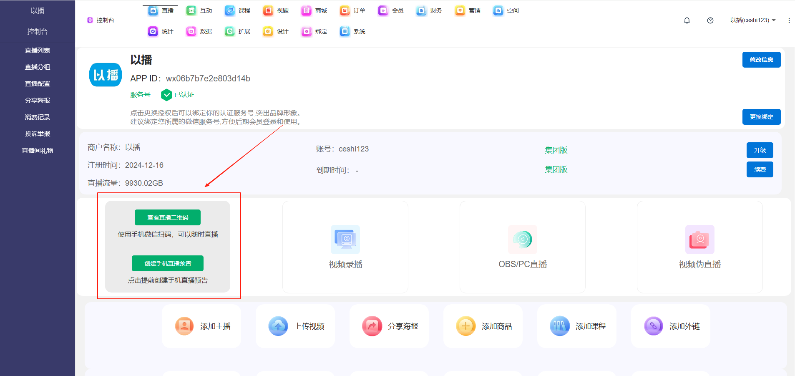Open the help question mark icon
The height and width of the screenshot is (376, 795).
pyautogui.click(x=710, y=20)
